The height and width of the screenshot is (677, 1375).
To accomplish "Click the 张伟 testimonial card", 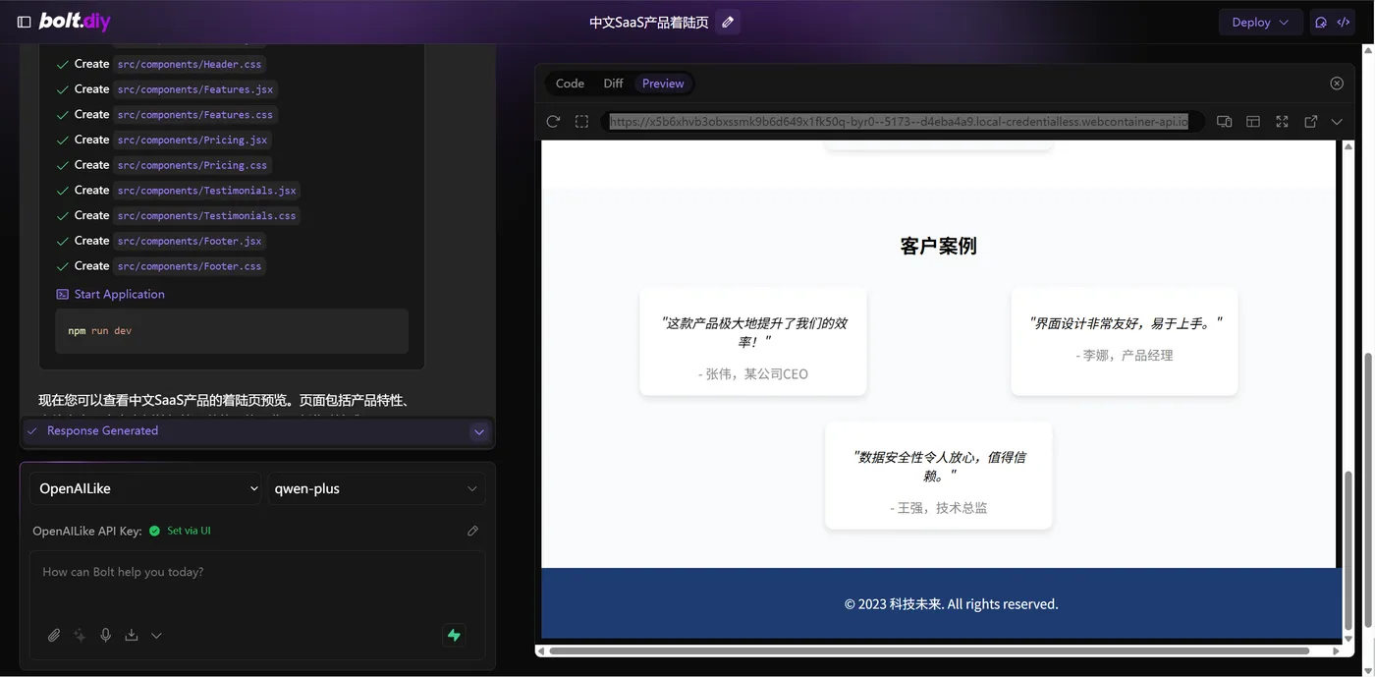I will [x=753, y=342].
